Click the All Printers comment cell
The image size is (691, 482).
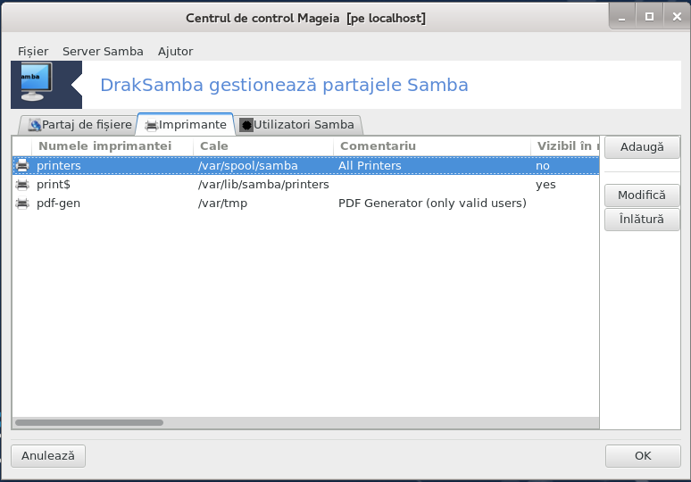[x=370, y=166]
